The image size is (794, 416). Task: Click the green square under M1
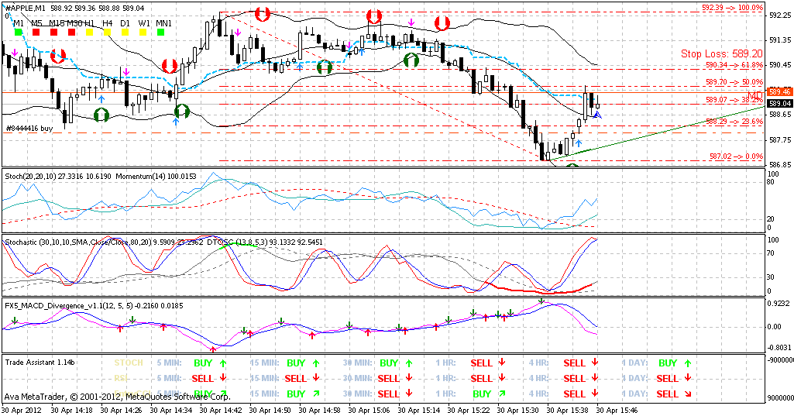[x=19, y=33]
